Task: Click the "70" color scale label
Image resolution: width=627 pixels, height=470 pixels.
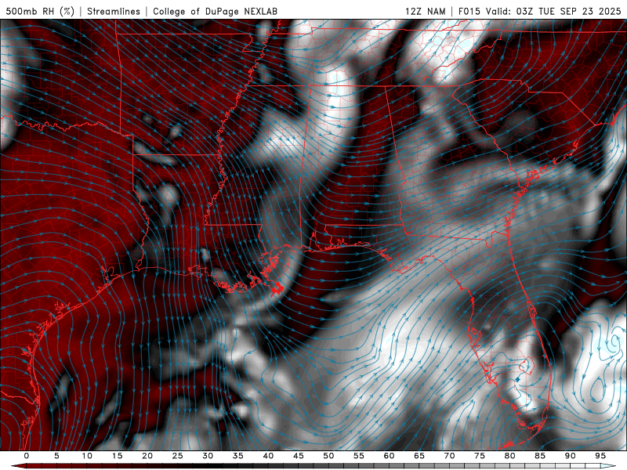Action: click(x=449, y=456)
